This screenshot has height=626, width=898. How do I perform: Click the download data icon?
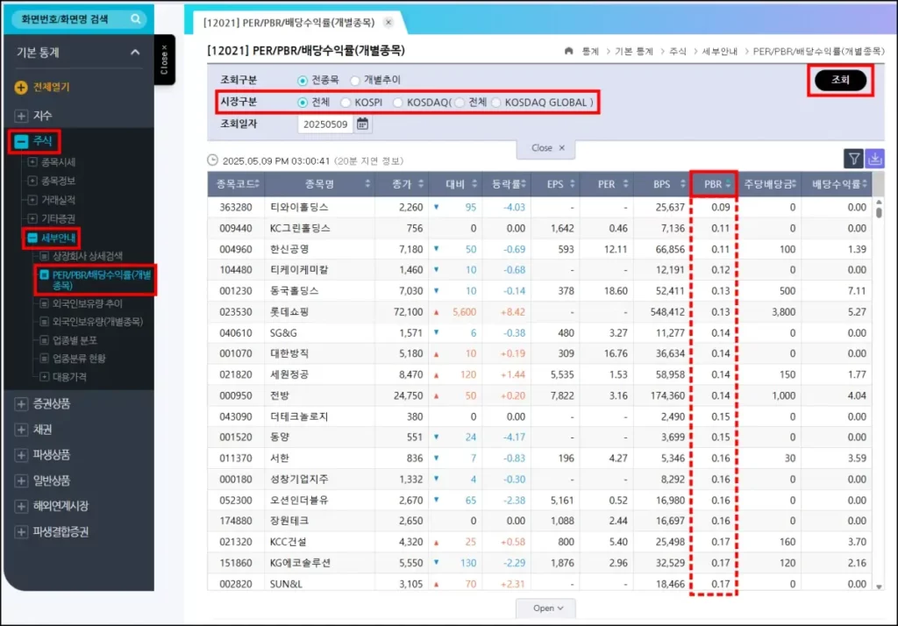(x=874, y=159)
